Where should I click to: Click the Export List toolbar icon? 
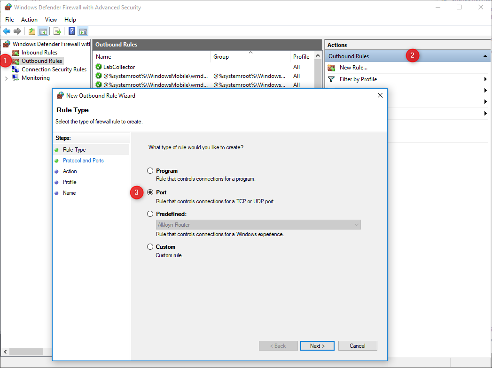coord(57,31)
